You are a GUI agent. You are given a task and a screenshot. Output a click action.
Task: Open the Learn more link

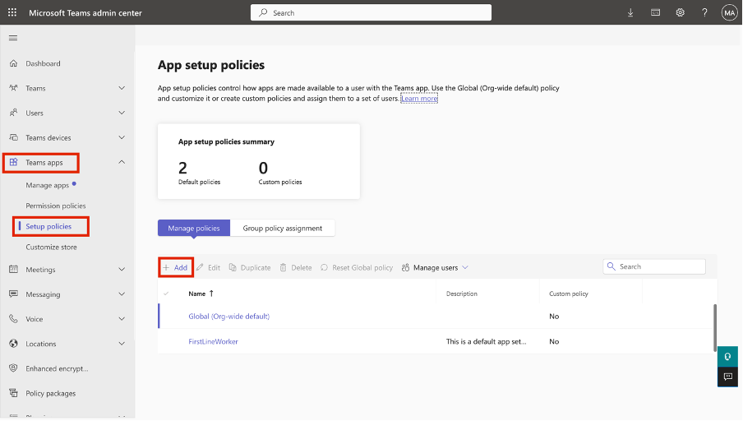pyautogui.click(x=419, y=99)
